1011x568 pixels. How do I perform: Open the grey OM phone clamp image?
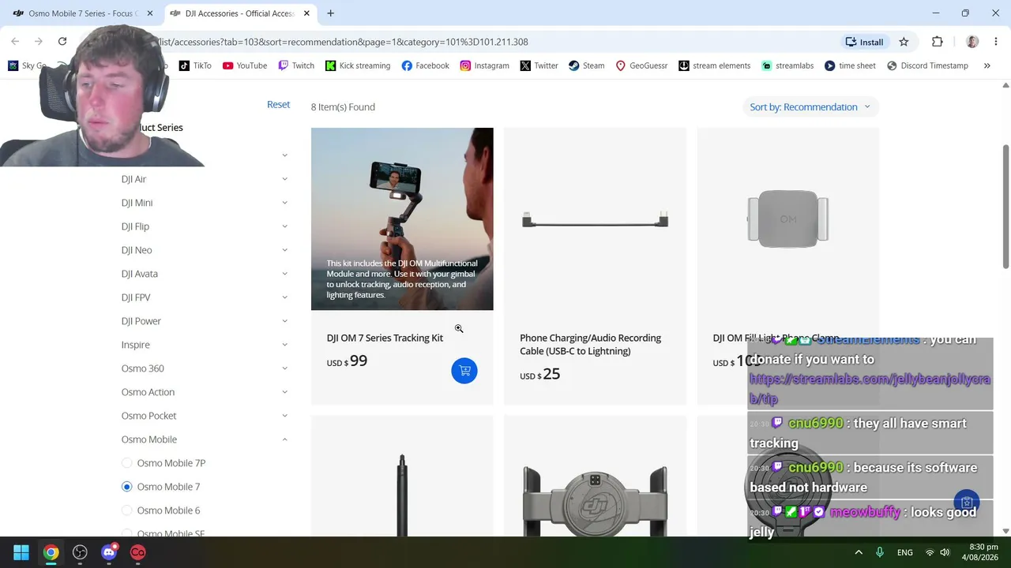[788, 219]
